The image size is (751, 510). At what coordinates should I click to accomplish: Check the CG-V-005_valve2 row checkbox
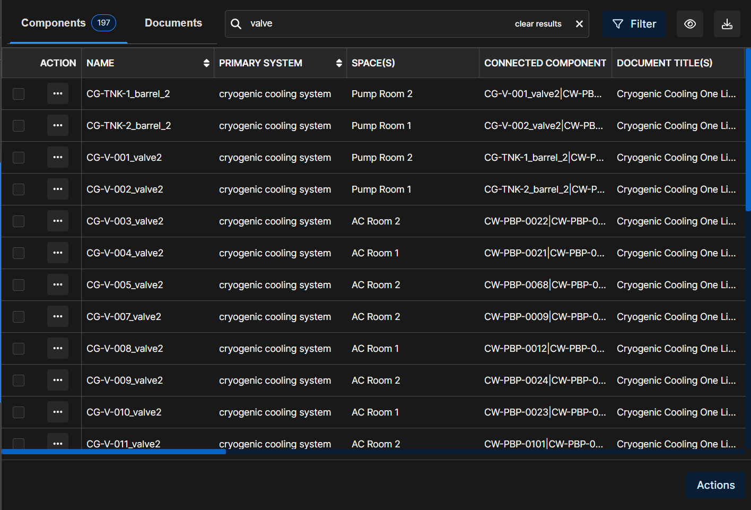(19, 285)
